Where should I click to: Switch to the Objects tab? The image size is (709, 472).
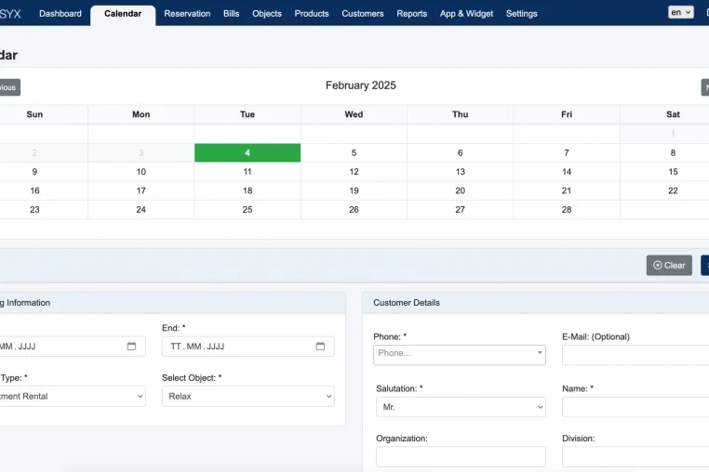[x=267, y=14]
